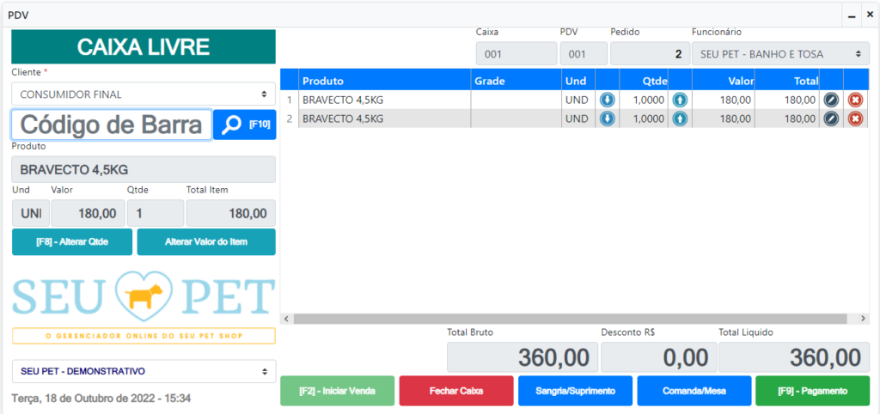Expand the Funcionário dropdown

(x=779, y=54)
